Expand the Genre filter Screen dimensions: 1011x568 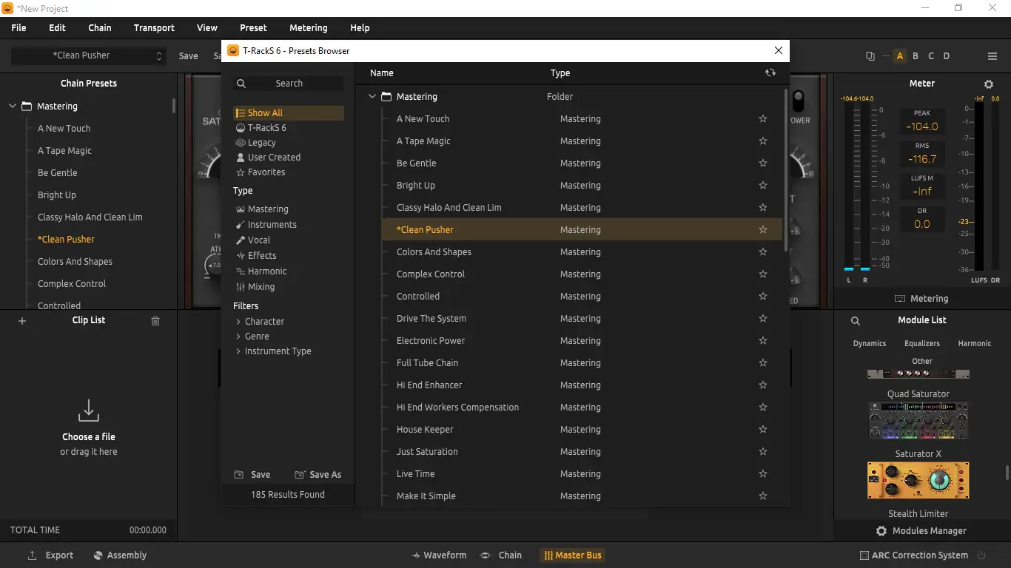238,337
